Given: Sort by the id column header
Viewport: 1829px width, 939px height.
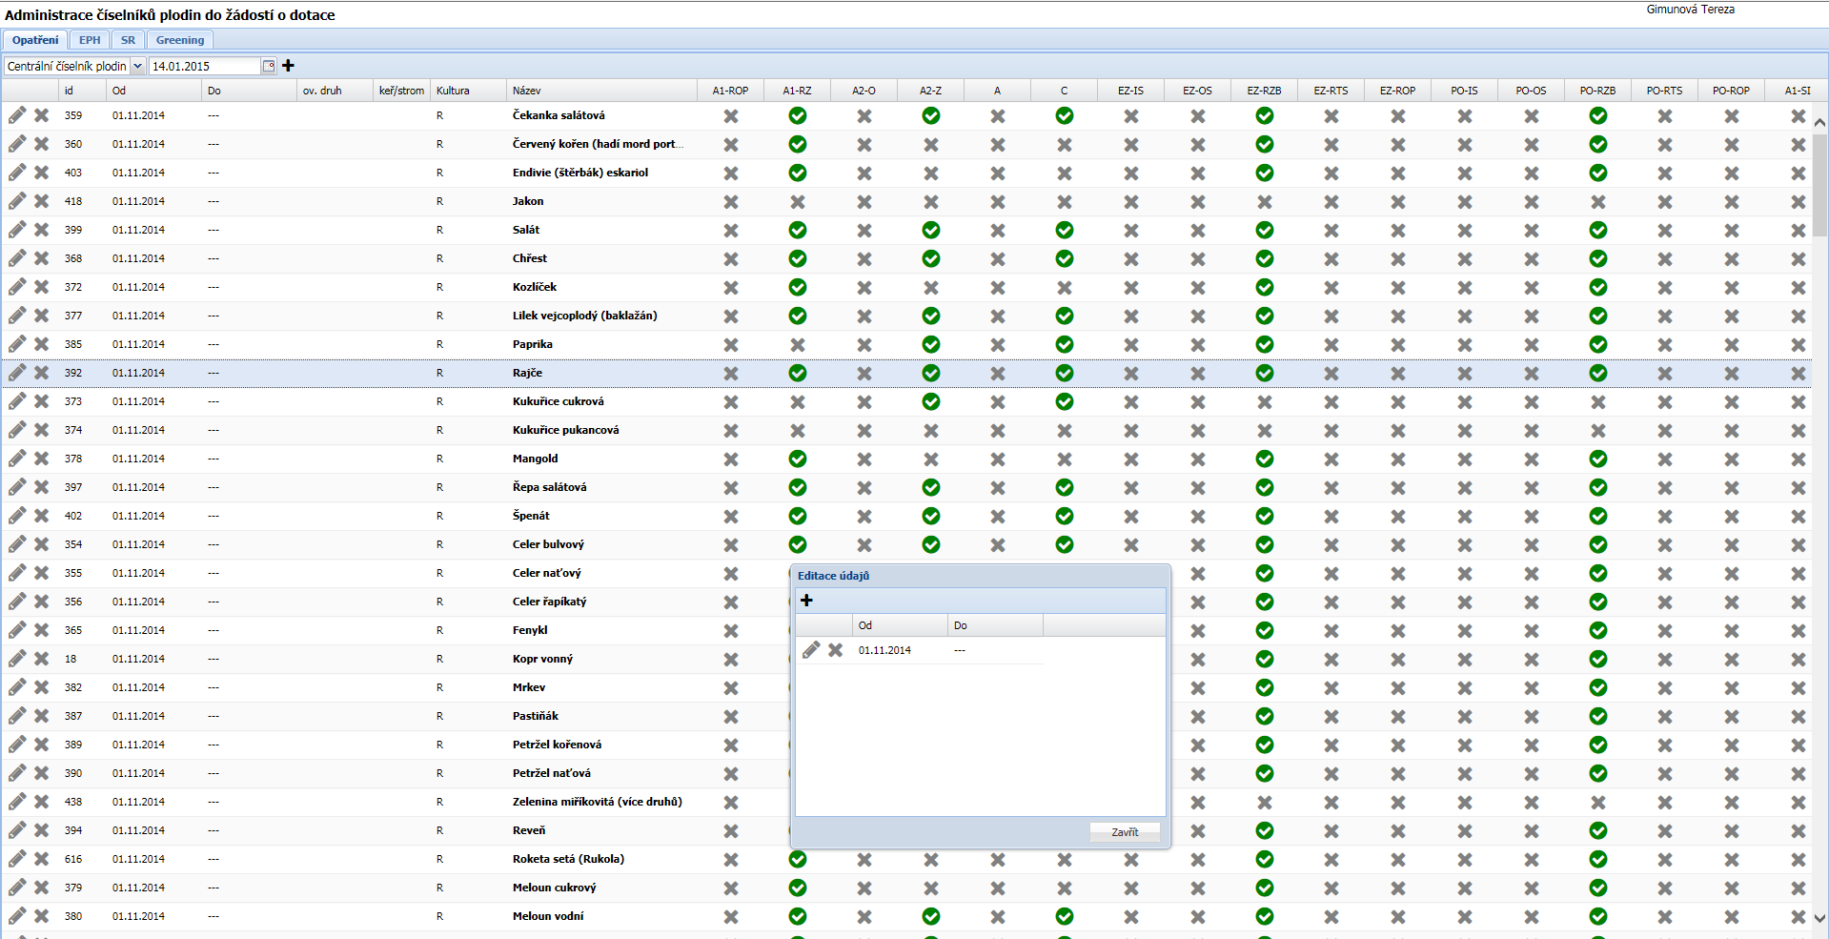Looking at the screenshot, I should (82, 91).
